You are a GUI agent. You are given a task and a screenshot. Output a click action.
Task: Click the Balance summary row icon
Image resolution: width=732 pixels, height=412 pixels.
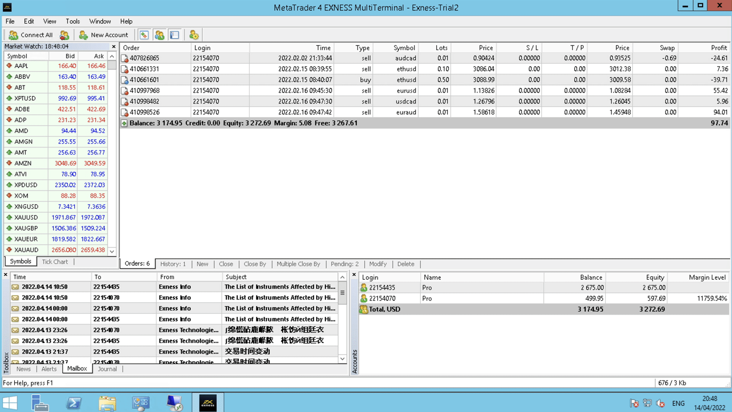124,123
